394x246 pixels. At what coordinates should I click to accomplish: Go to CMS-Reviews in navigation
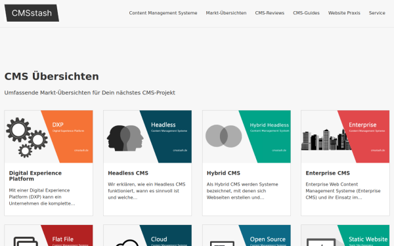pos(270,13)
